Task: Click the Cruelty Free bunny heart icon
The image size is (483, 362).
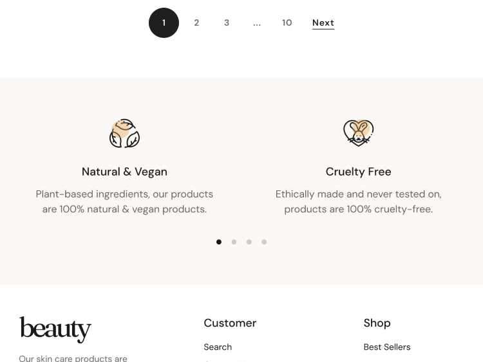Action: click(x=358, y=133)
